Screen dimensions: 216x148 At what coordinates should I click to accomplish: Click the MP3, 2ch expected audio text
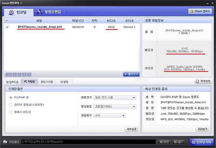184,119
